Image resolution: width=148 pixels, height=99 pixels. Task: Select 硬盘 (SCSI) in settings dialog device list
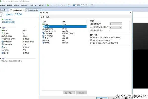64,29
